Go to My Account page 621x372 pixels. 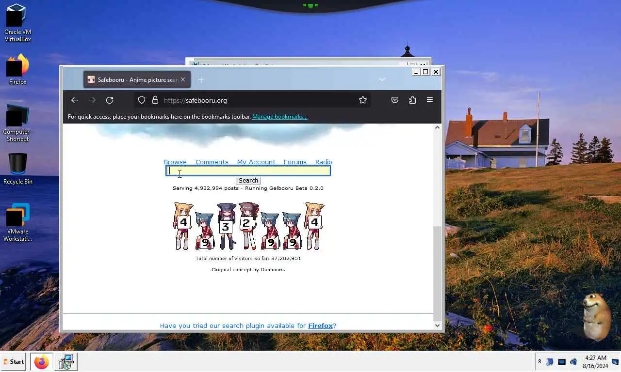(256, 162)
